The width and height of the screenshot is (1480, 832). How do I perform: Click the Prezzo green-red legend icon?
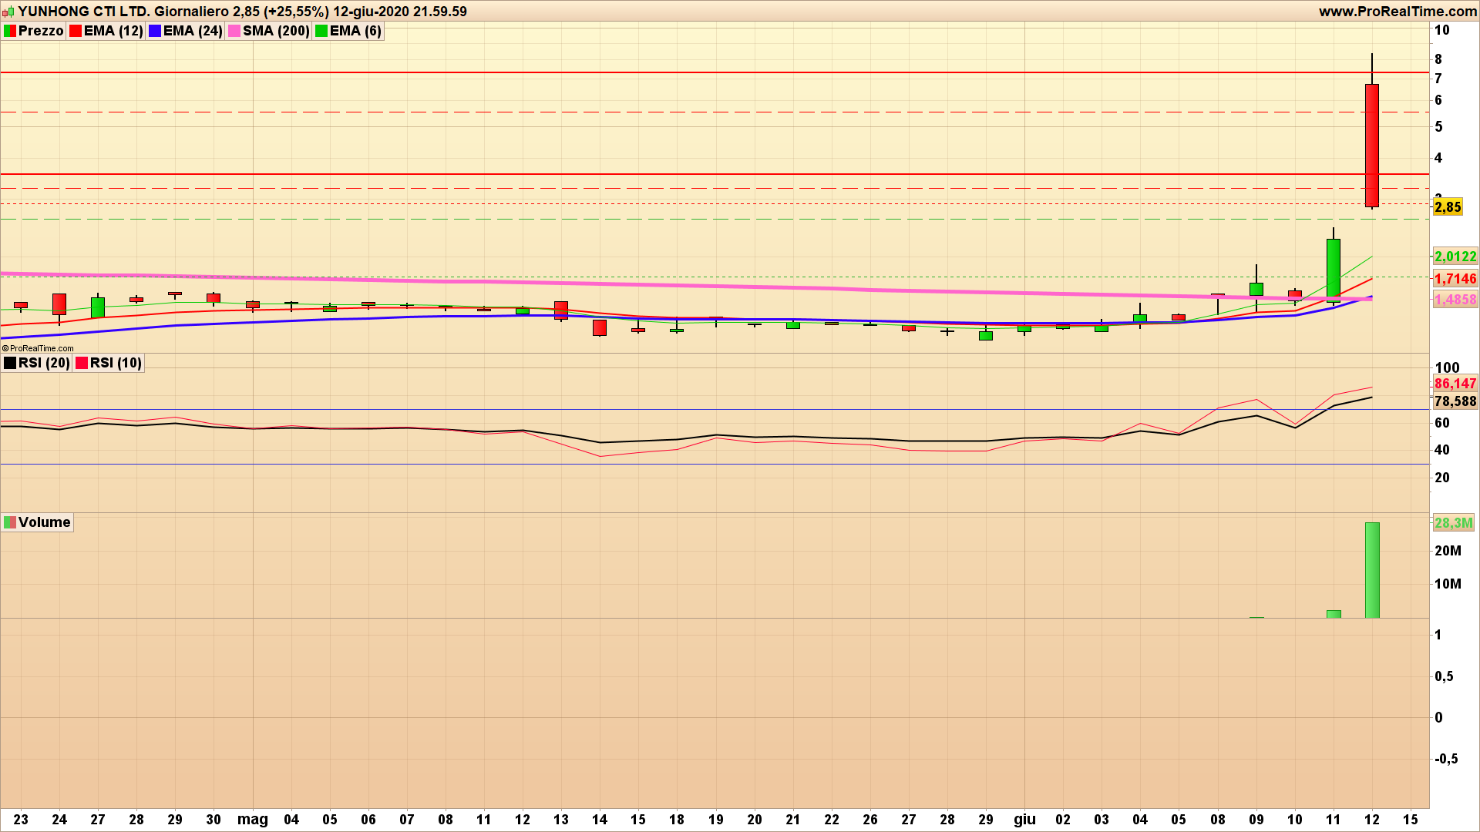tap(10, 31)
